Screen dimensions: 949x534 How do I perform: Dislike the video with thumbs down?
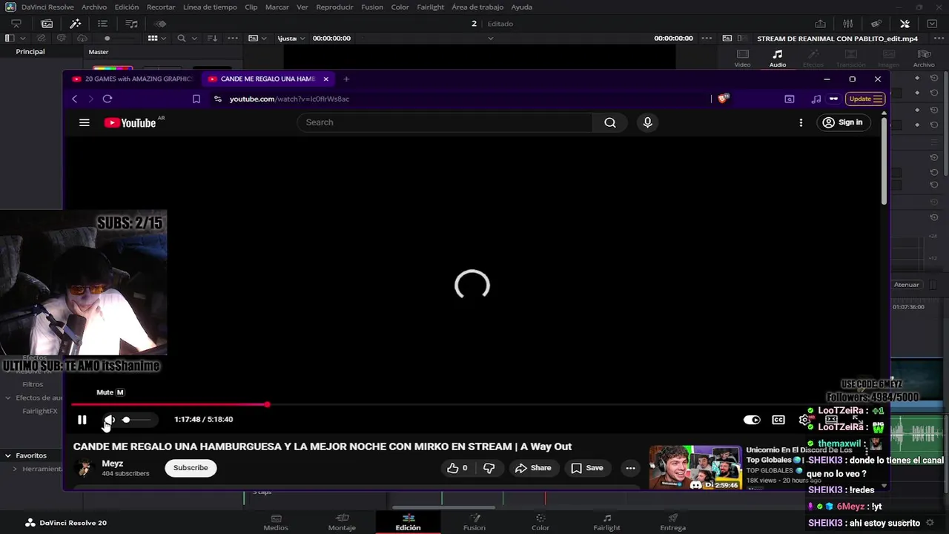[x=489, y=468]
